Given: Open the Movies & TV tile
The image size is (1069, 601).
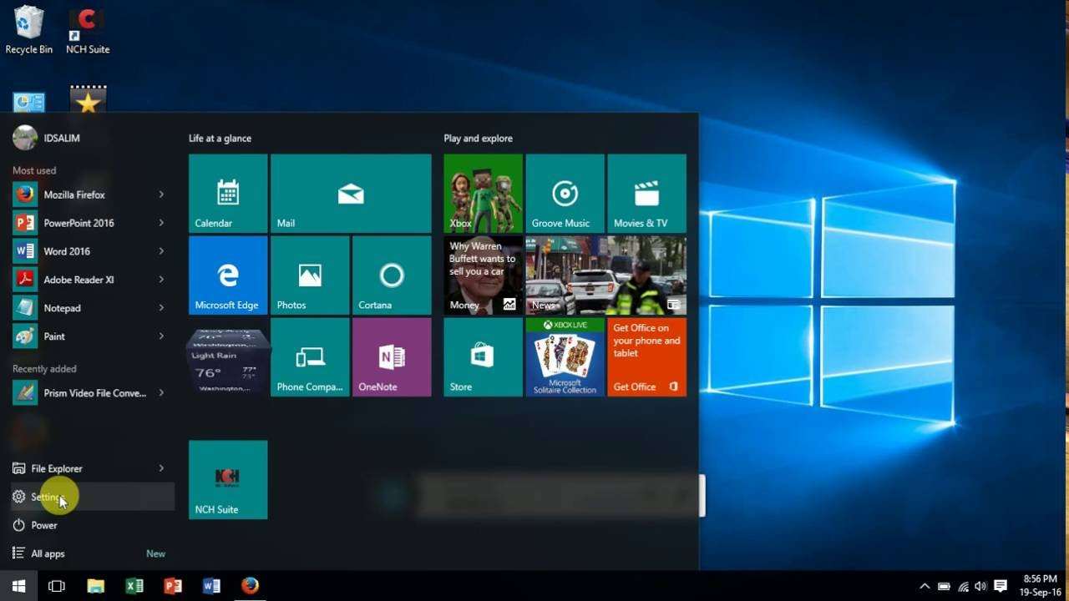Looking at the screenshot, I should point(646,193).
